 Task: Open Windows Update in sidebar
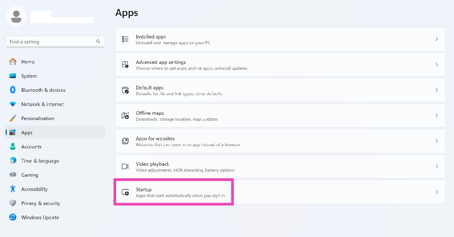click(x=55, y=217)
